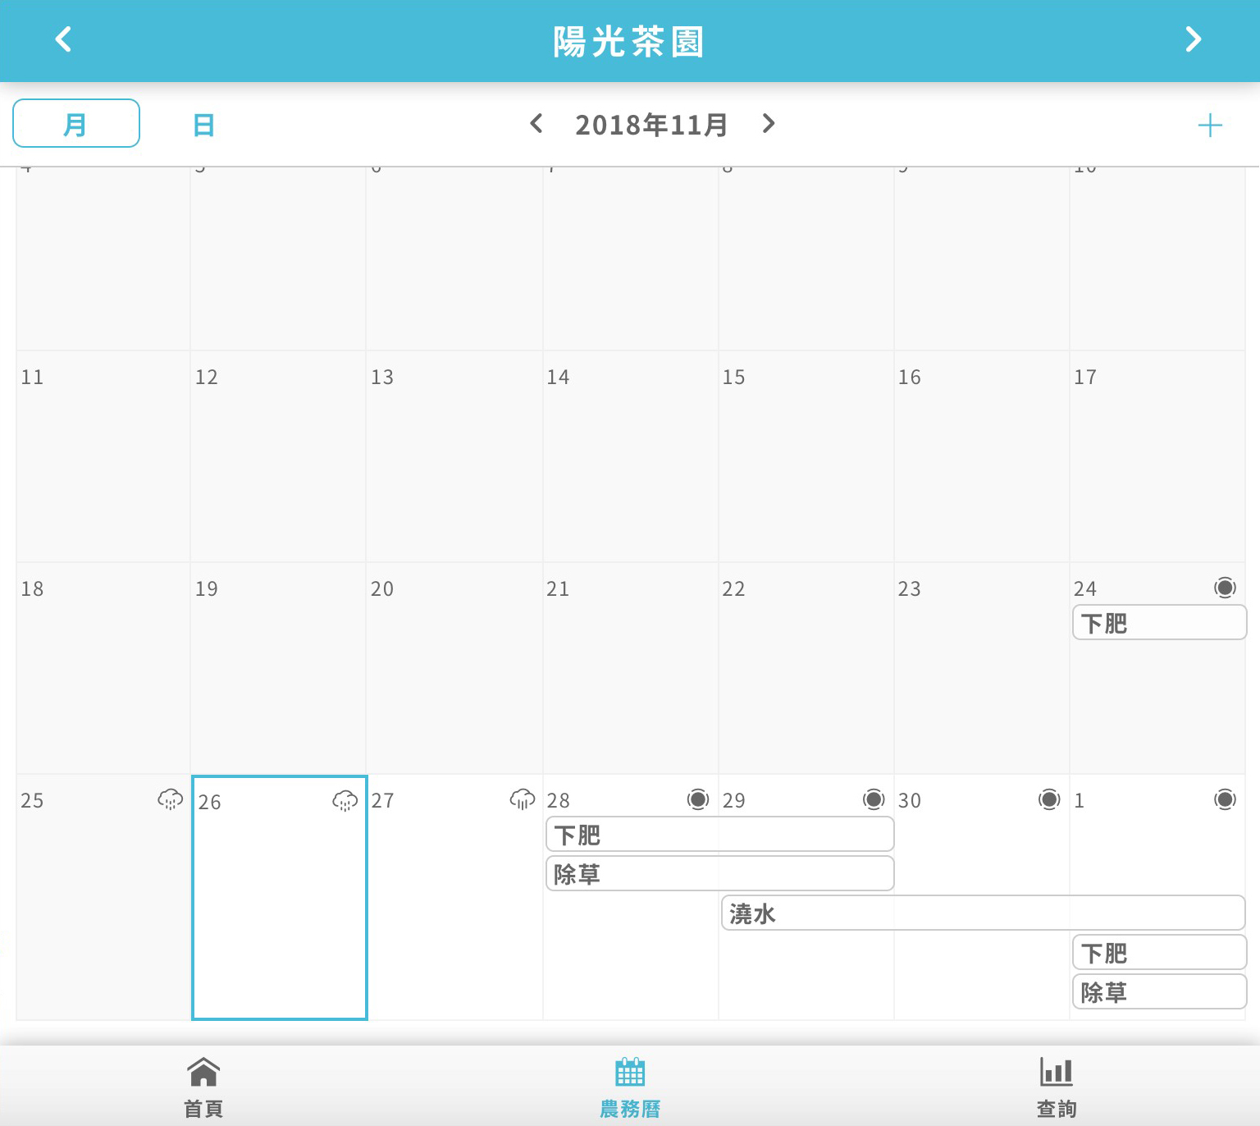Click the sun icon on day 24
The image size is (1260, 1126).
[1225, 588]
